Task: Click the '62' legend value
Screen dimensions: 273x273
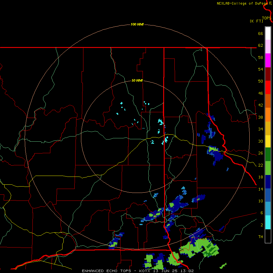Action: tap(261, 45)
